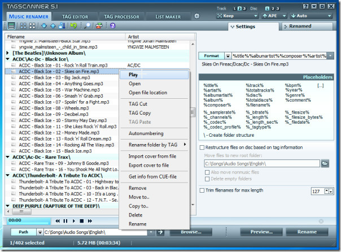The height and width of the screenshot is (252, 341).
Task: Start playback with the play button
Action: click(x=74, y=221)
